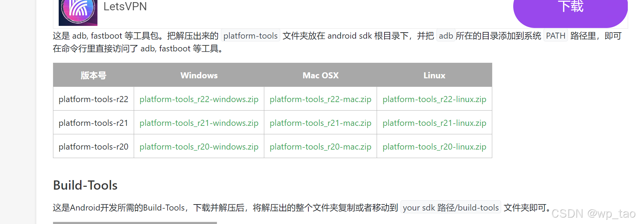The image size is (637, 224).
Task: Select the platform-tools-r20 version cell
Action: (x=94, y=147)
